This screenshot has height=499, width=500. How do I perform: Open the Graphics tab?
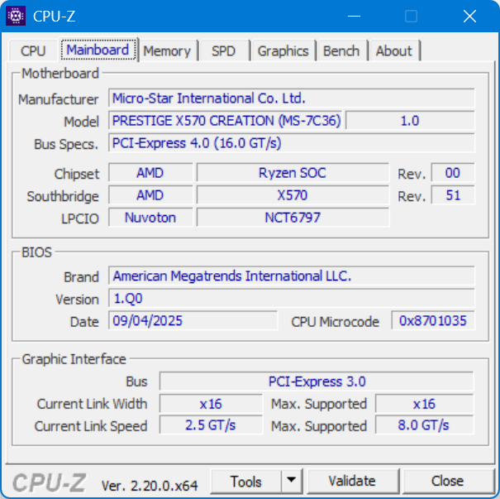point(283,50)
